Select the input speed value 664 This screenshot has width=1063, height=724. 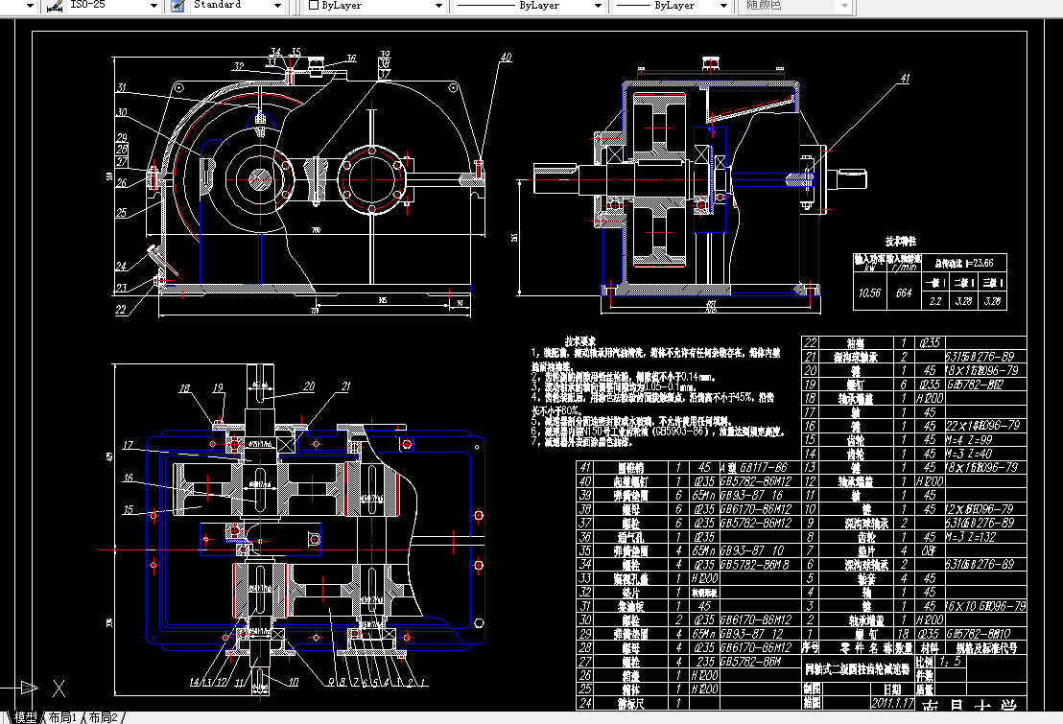(904, 292)
